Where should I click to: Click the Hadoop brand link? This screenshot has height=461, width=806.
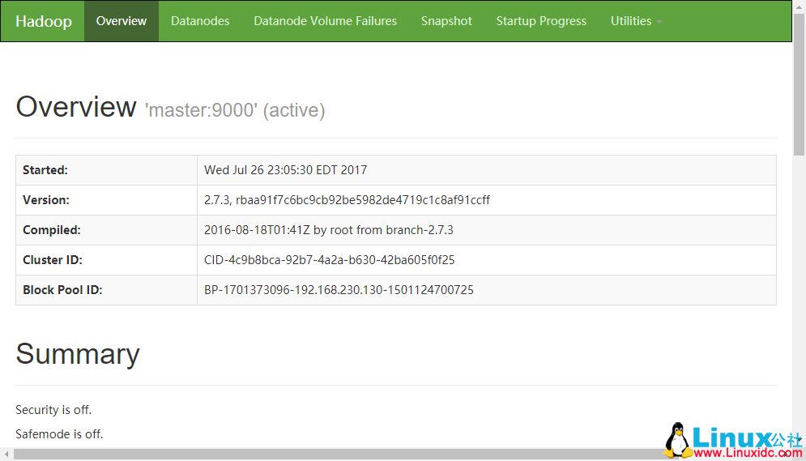44,21
